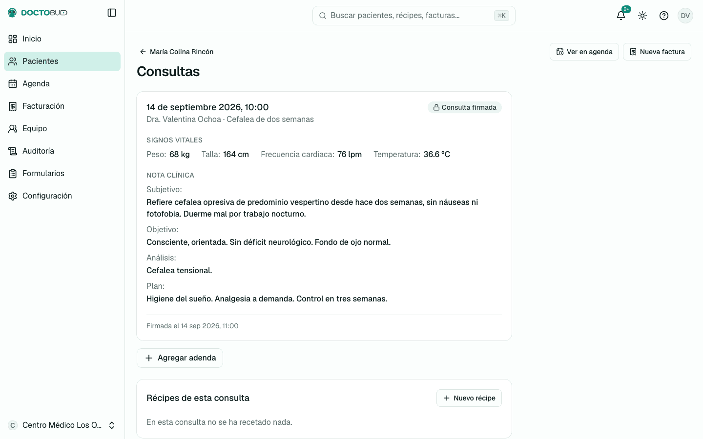Select Agenda from the sidebar

[62, 84]
